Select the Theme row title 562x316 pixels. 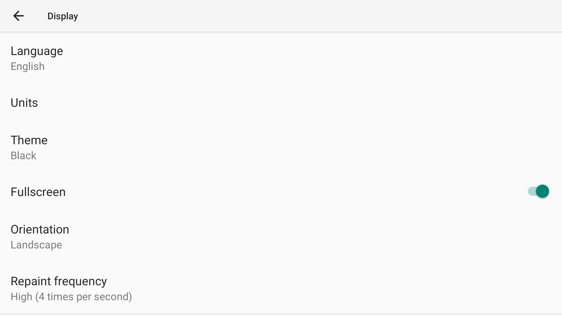pyautogui.click(x=29, y=140)
